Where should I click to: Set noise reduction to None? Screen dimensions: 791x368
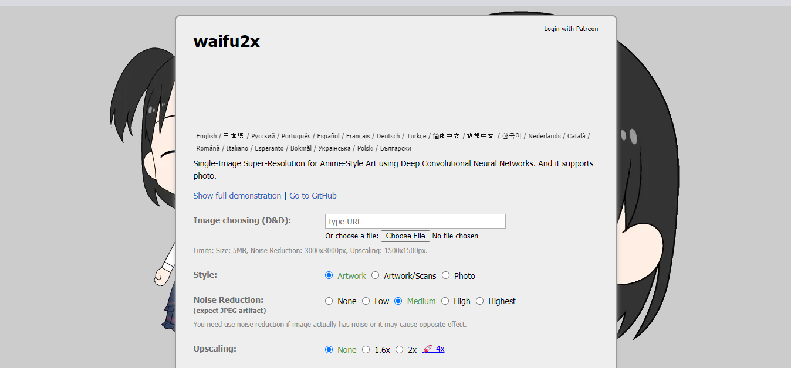pos(329,301)
